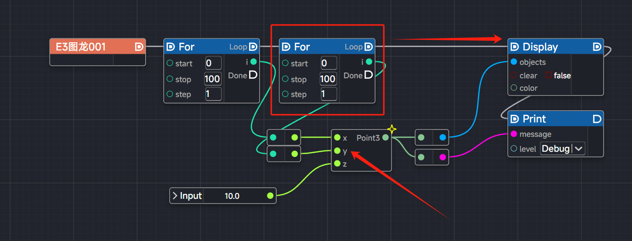
Task: Click the Display node input exec port
Action: point(515,47)
